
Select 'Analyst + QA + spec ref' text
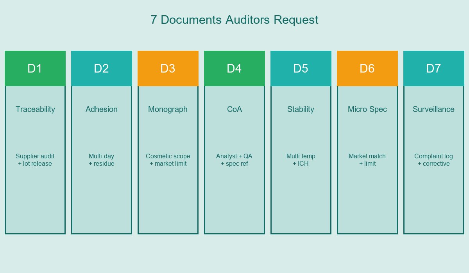click(234, 160)
